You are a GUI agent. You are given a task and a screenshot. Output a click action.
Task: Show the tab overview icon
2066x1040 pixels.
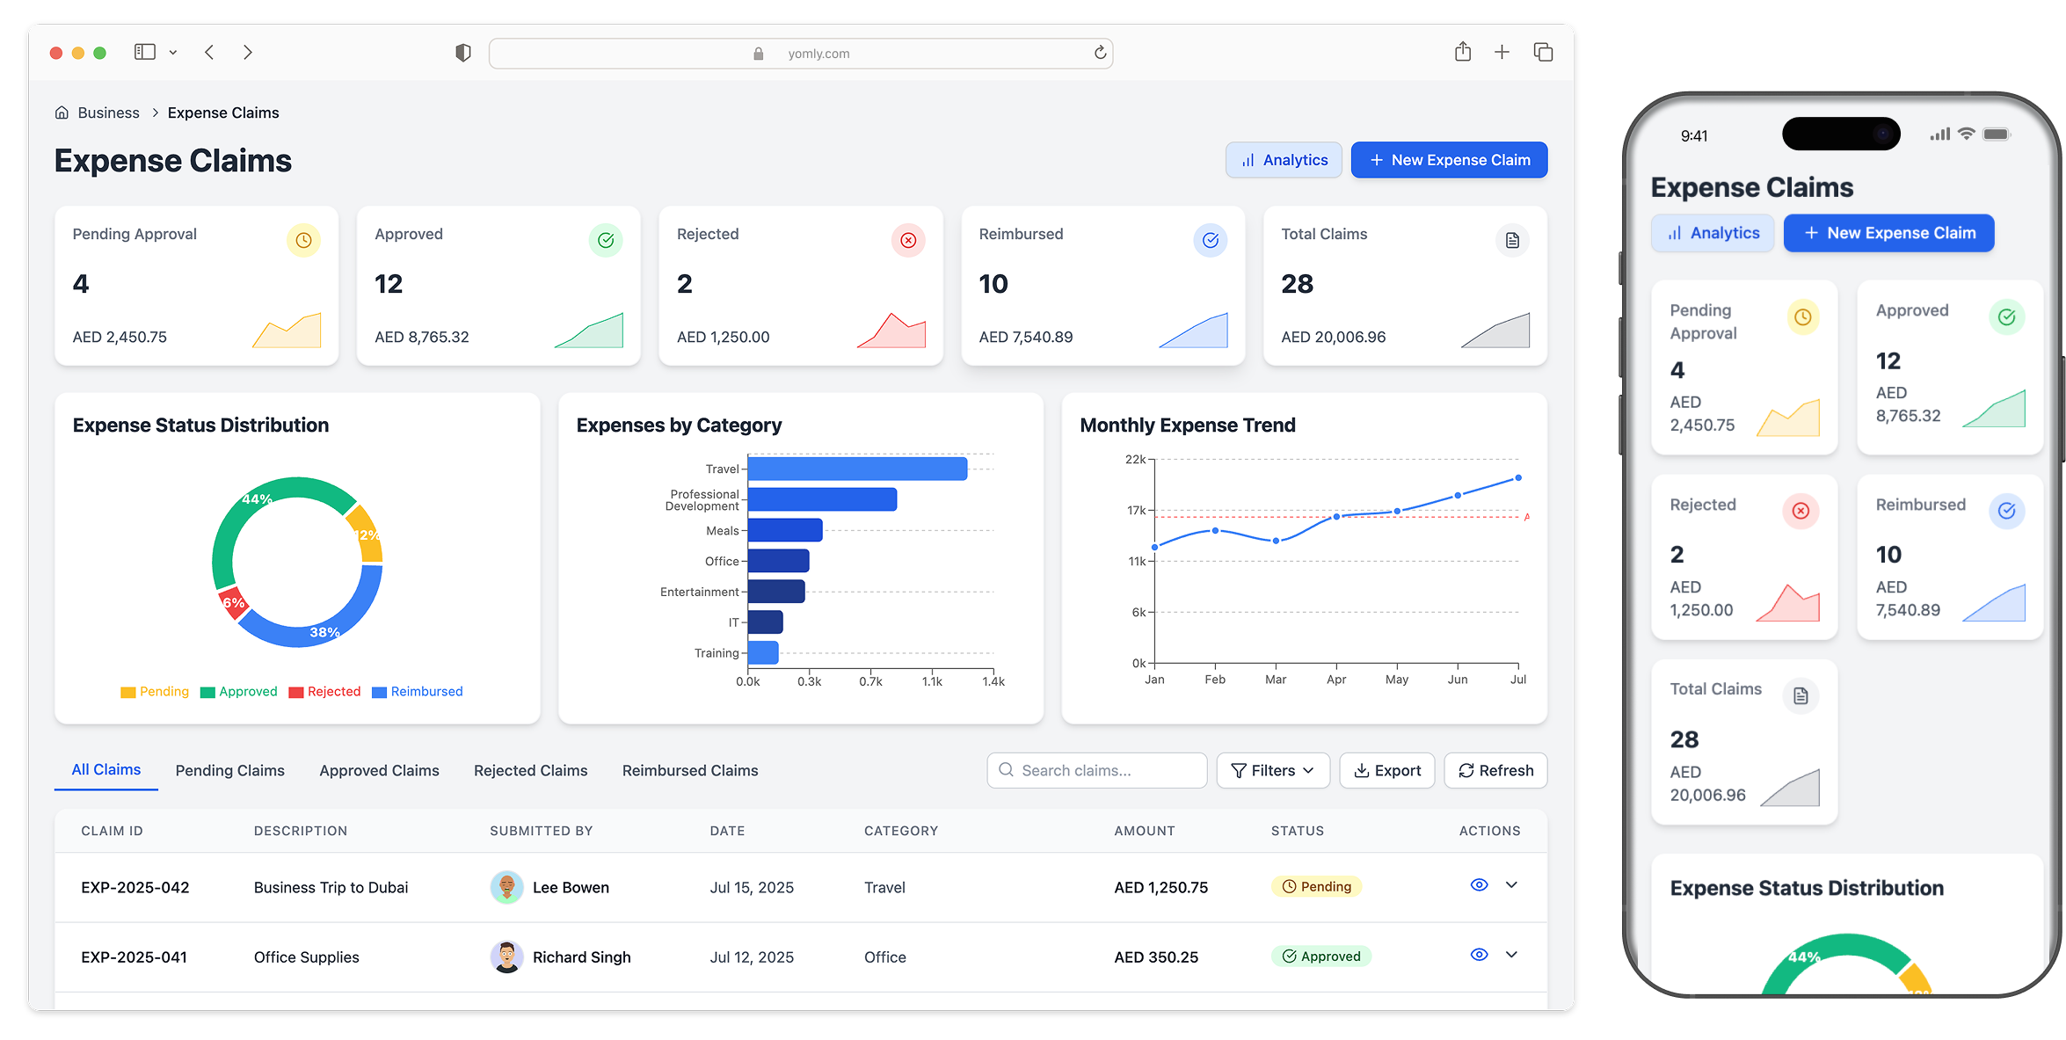pyautogui.click(x=1543, y=53)
